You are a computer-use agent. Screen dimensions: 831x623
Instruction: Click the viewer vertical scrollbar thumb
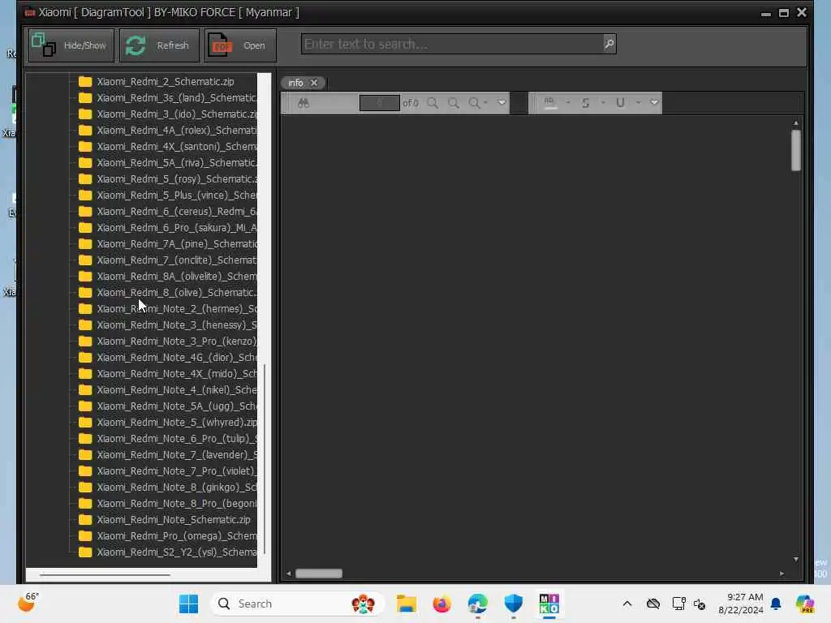pos(795,150)
